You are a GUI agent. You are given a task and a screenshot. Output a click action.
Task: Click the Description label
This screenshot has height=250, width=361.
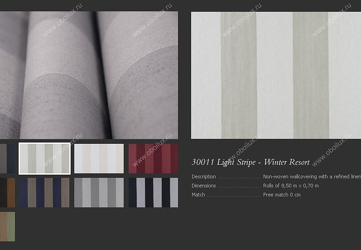[x=204, y=176]
